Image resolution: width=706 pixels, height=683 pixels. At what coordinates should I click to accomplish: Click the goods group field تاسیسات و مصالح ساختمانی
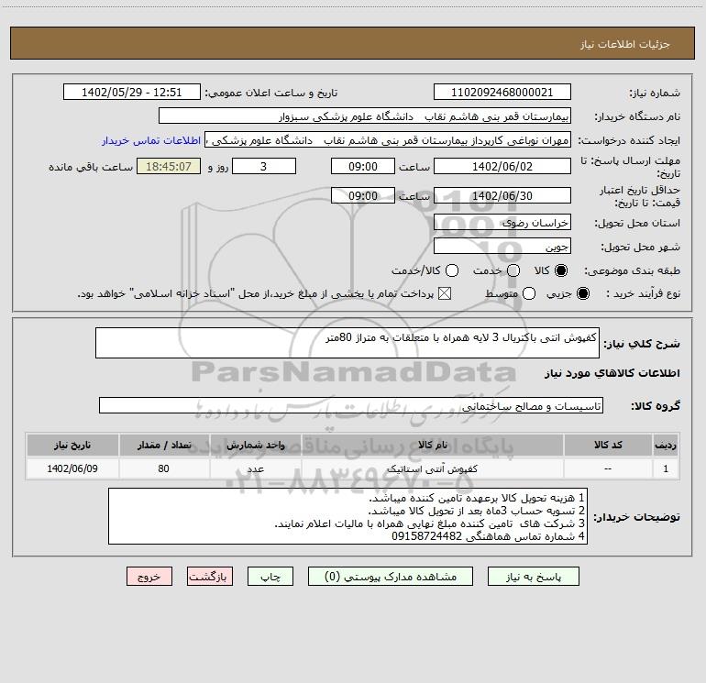pyautogui.click(x=351, y=405)
